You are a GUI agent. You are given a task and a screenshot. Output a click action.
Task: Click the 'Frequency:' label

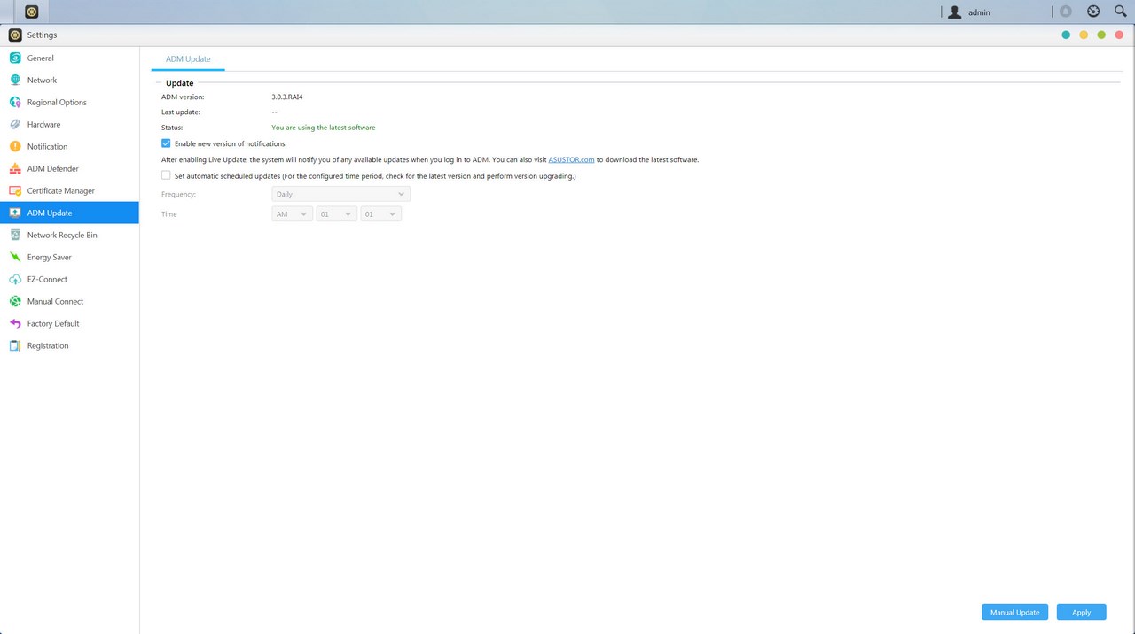tap(178, 194)
